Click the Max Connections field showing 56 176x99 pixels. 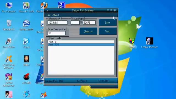tap(57, 33)
